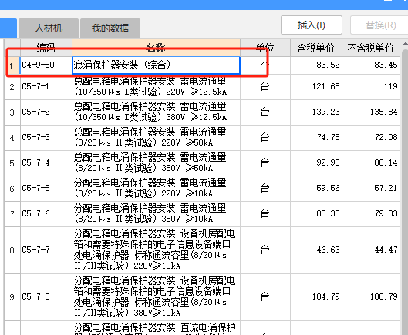
Task: Select code cell C5-7-6
Action: coord(46,214)
